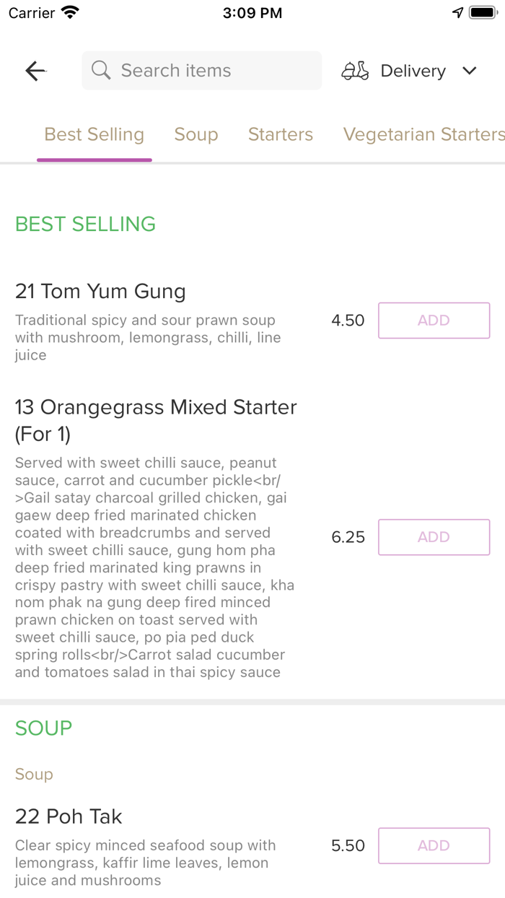Open the Starters tab
Image resolution: width=505 pixels, height=898 pixels.
(x=281, y=134)
